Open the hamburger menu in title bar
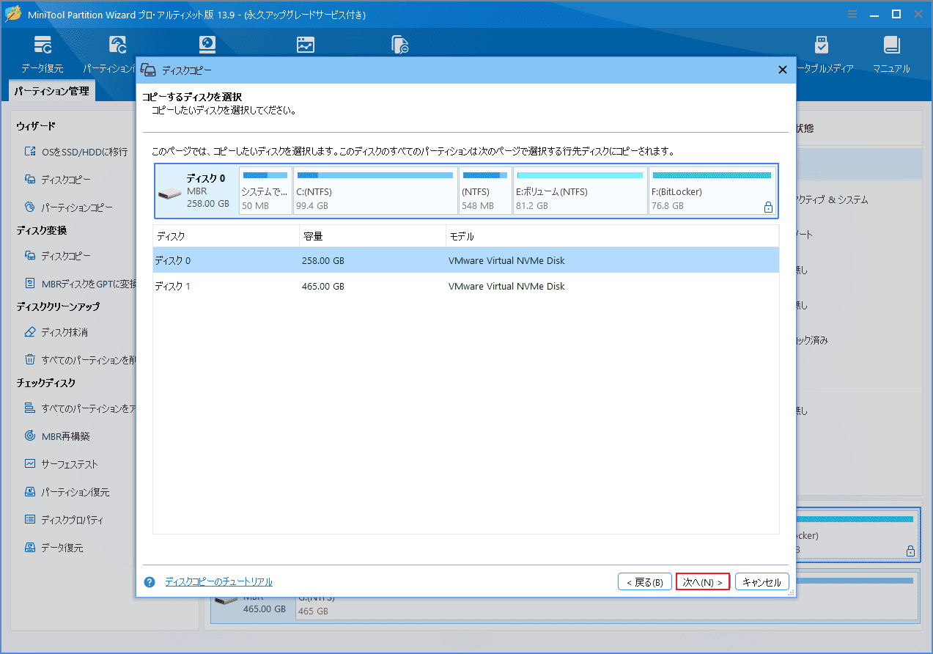 852,14
